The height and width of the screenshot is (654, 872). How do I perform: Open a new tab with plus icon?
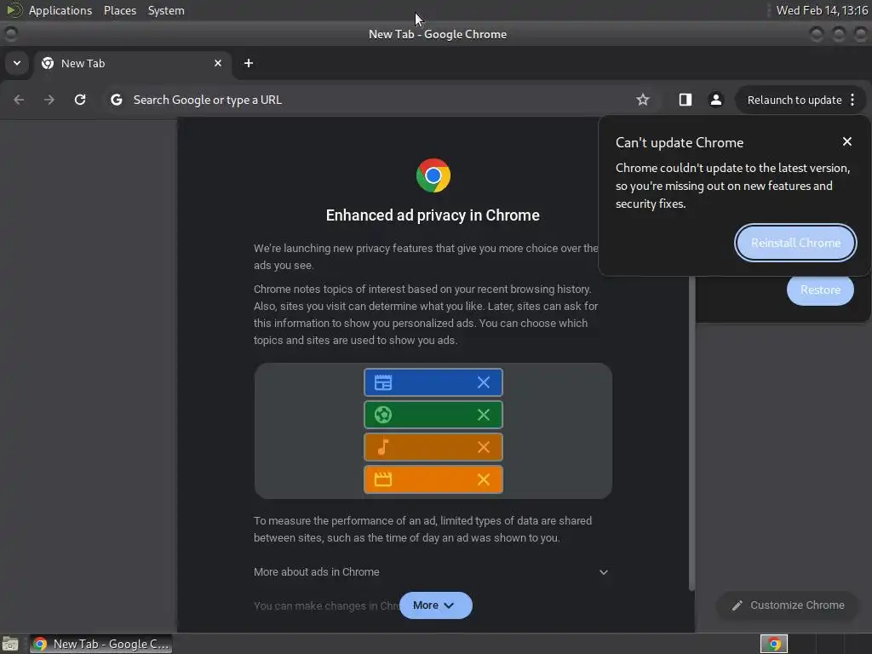pyautogui.click(x=249, y=63)
